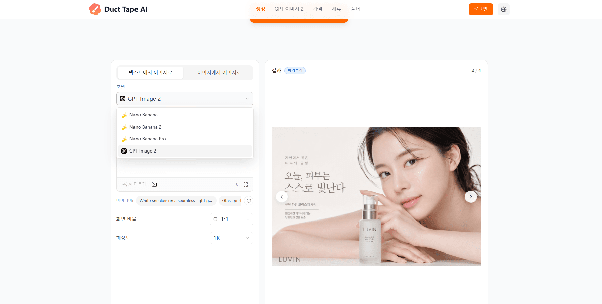602x304 pixels.
Task: Click the 결과 heading
Action: click(276, 71)
